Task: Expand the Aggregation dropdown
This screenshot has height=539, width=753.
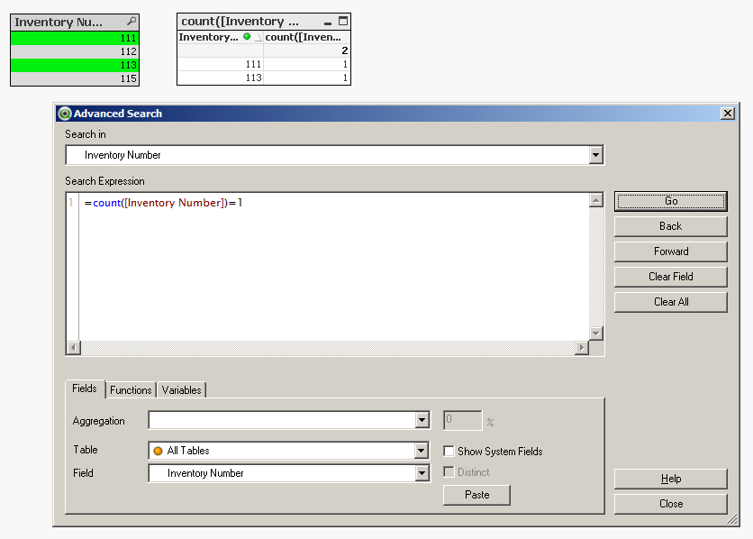Action: tap(422, 421)
